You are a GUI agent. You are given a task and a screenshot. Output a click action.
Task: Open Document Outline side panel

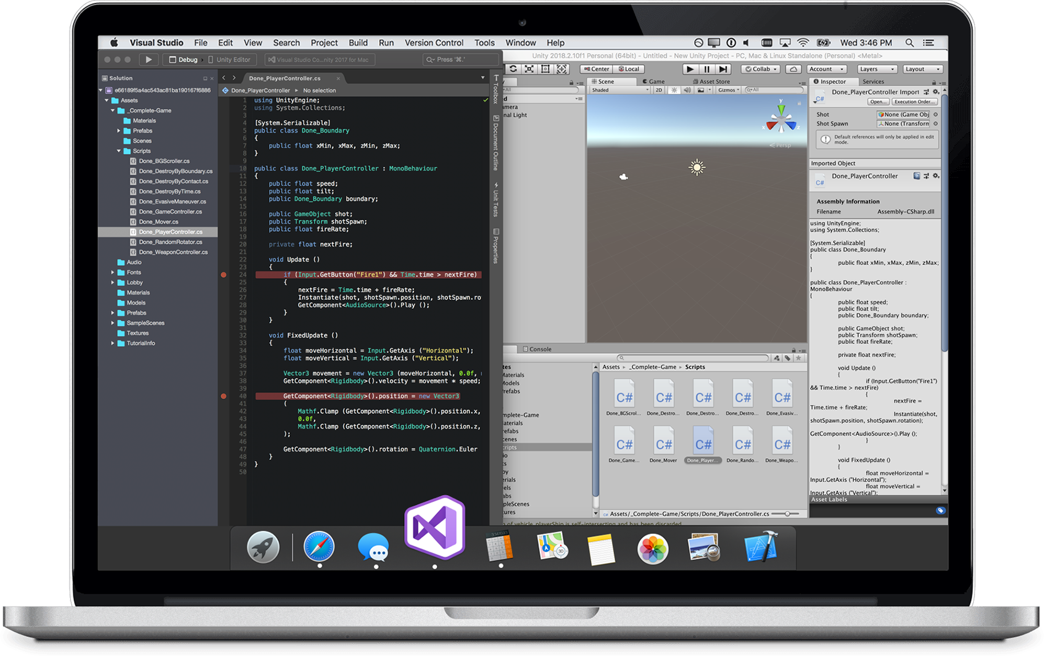pos(495,142)
